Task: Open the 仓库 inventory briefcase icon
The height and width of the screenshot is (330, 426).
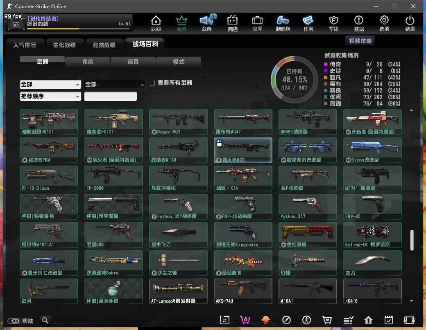Action: click(x=257, y=23)
